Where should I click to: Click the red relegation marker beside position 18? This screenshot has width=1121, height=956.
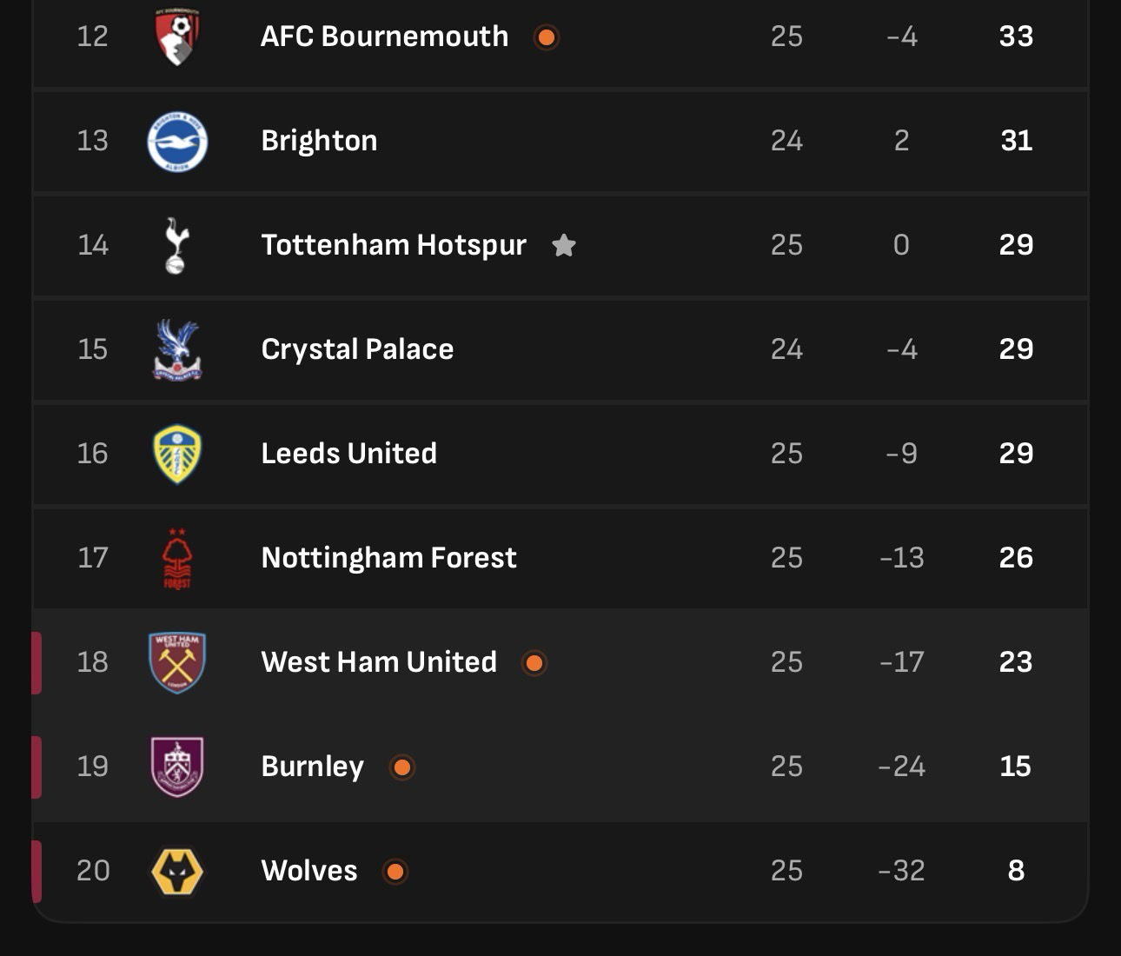[x=36, y=662]
